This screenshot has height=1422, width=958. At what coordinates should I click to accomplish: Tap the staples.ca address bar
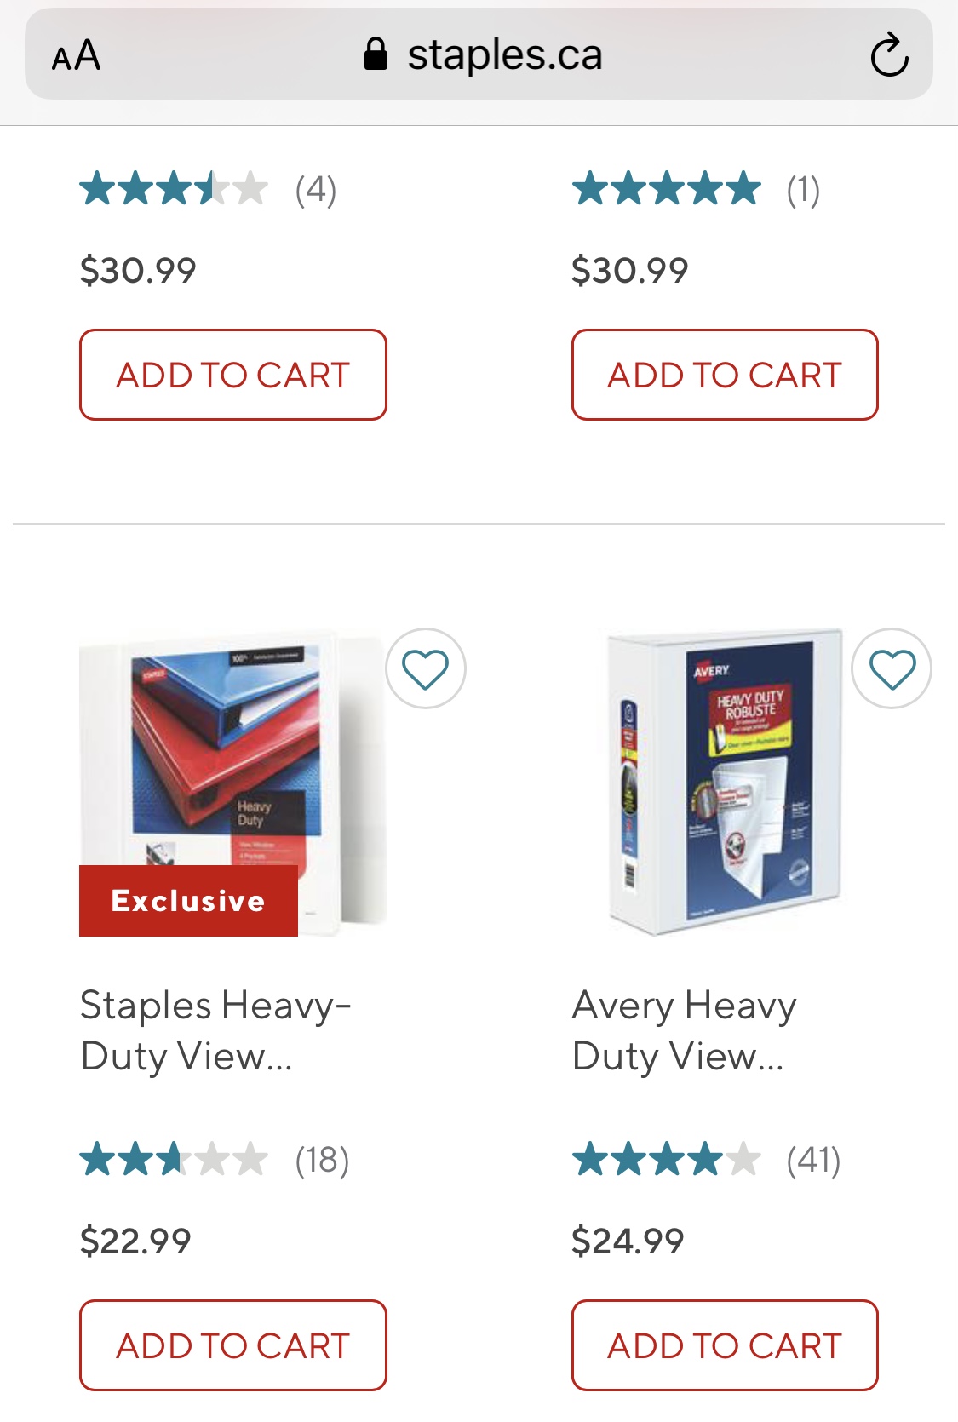pyautogui.click(x=479, y=54)
